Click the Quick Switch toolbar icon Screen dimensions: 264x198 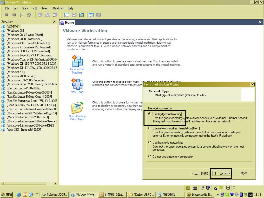click(74, 15)
